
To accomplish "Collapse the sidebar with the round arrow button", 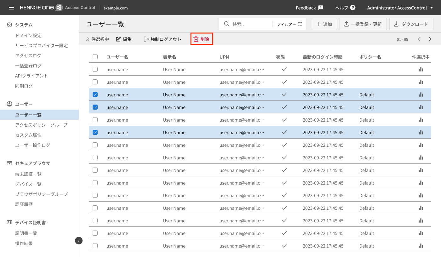I will 79,241.
